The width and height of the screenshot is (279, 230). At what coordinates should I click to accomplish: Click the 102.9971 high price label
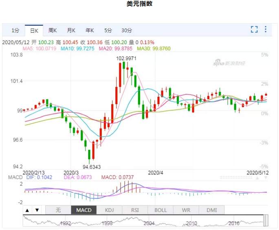coord(126,59)
